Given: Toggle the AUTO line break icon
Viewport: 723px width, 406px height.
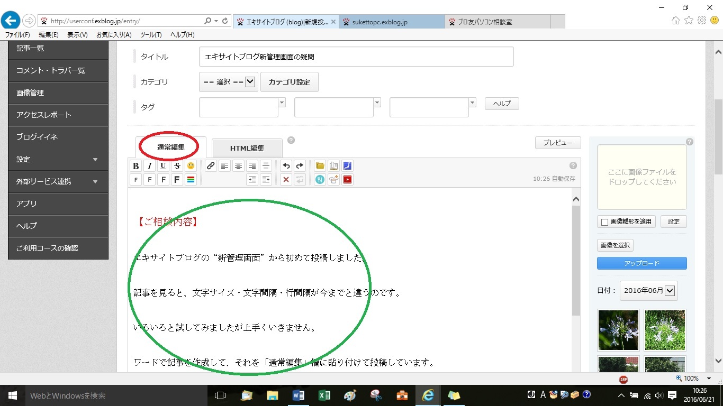Looking at the screenshot, I should click(x=300, y=180).
